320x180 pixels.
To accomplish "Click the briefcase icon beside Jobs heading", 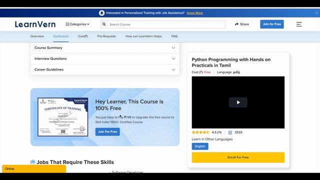I will click(32, 162).
